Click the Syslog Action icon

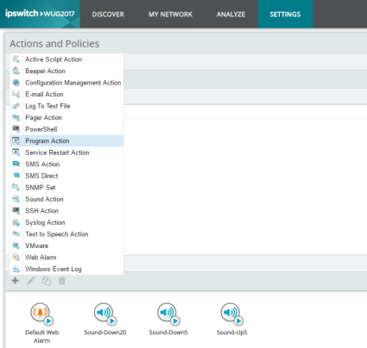click(16, 222)
